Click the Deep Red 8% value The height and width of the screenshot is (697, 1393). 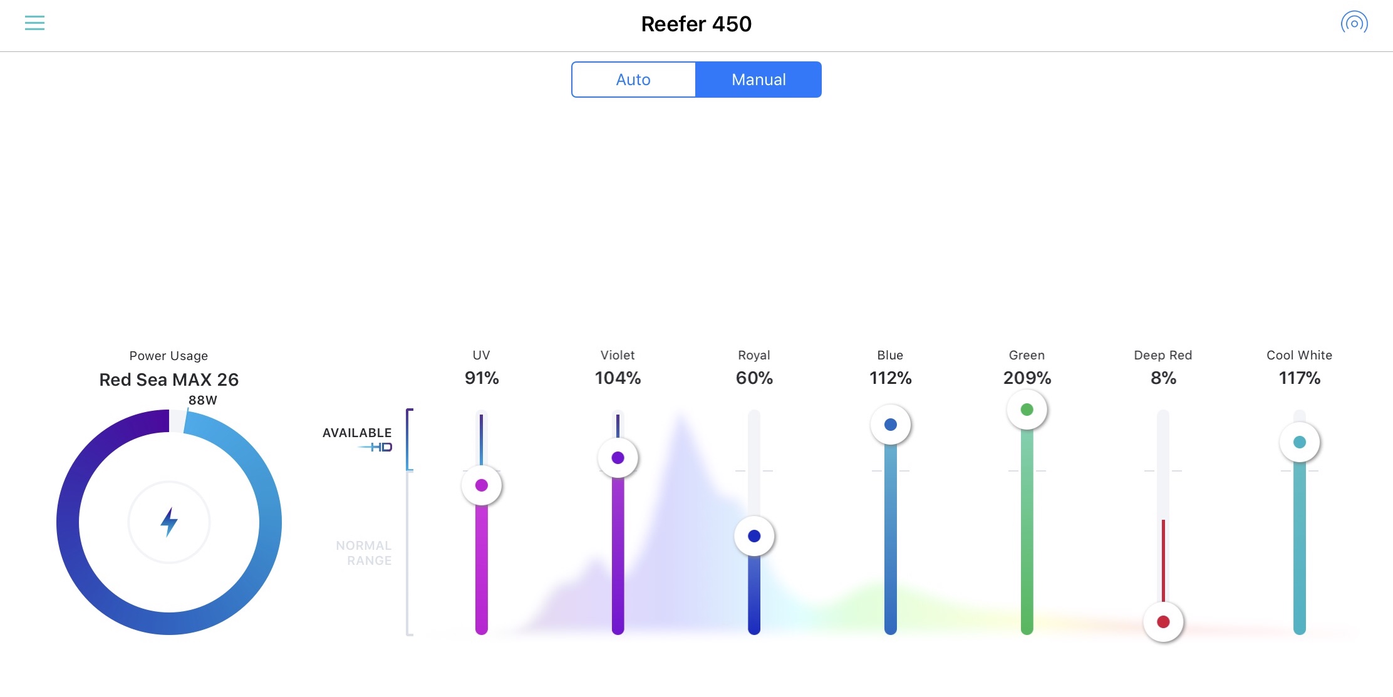tap(1163, 378)
